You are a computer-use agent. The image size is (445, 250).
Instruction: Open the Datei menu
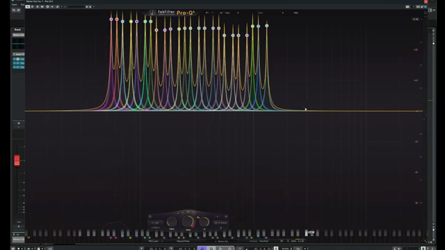click(x=14, y=5)
